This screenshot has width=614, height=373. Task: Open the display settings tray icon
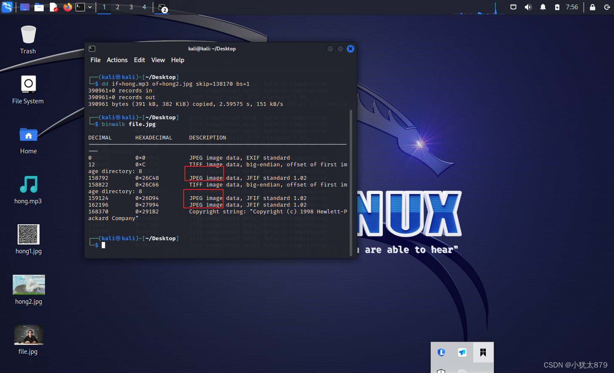513,7
